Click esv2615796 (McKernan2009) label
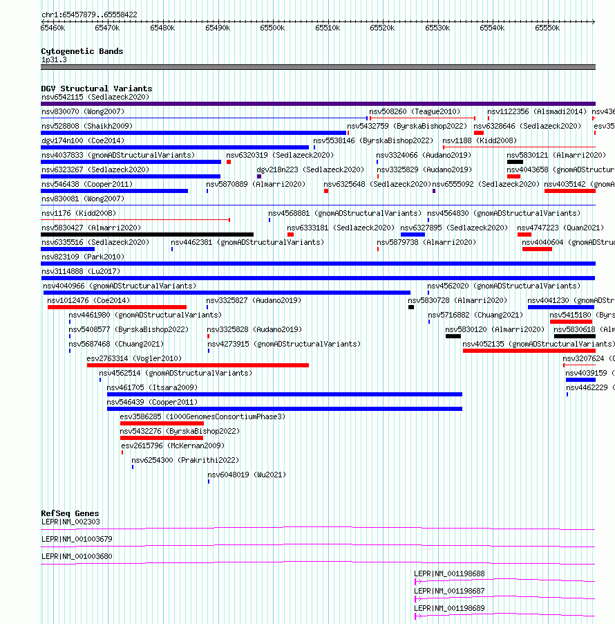 (x=173, y=446)
